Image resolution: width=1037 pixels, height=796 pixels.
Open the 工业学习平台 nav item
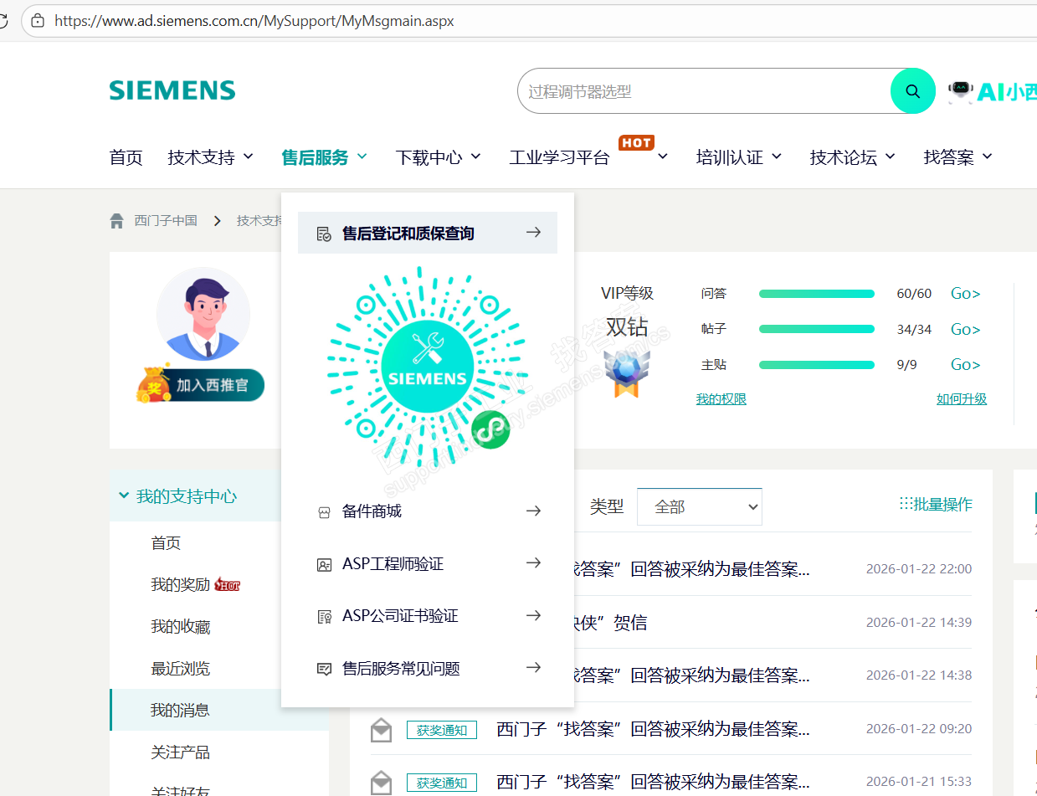click(x=560, y=157)
